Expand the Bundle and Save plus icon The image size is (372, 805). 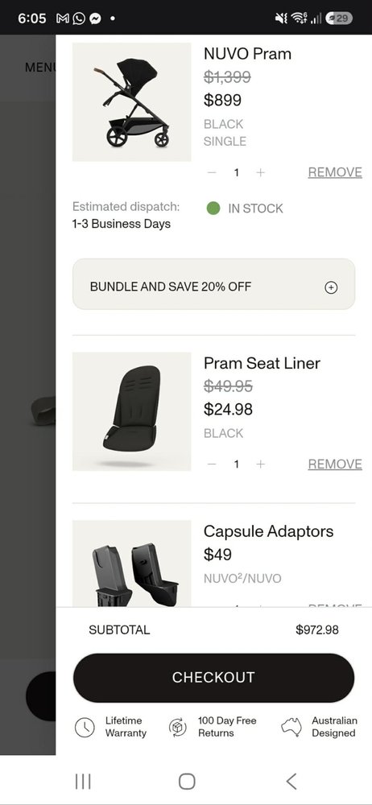click(331, 287)
